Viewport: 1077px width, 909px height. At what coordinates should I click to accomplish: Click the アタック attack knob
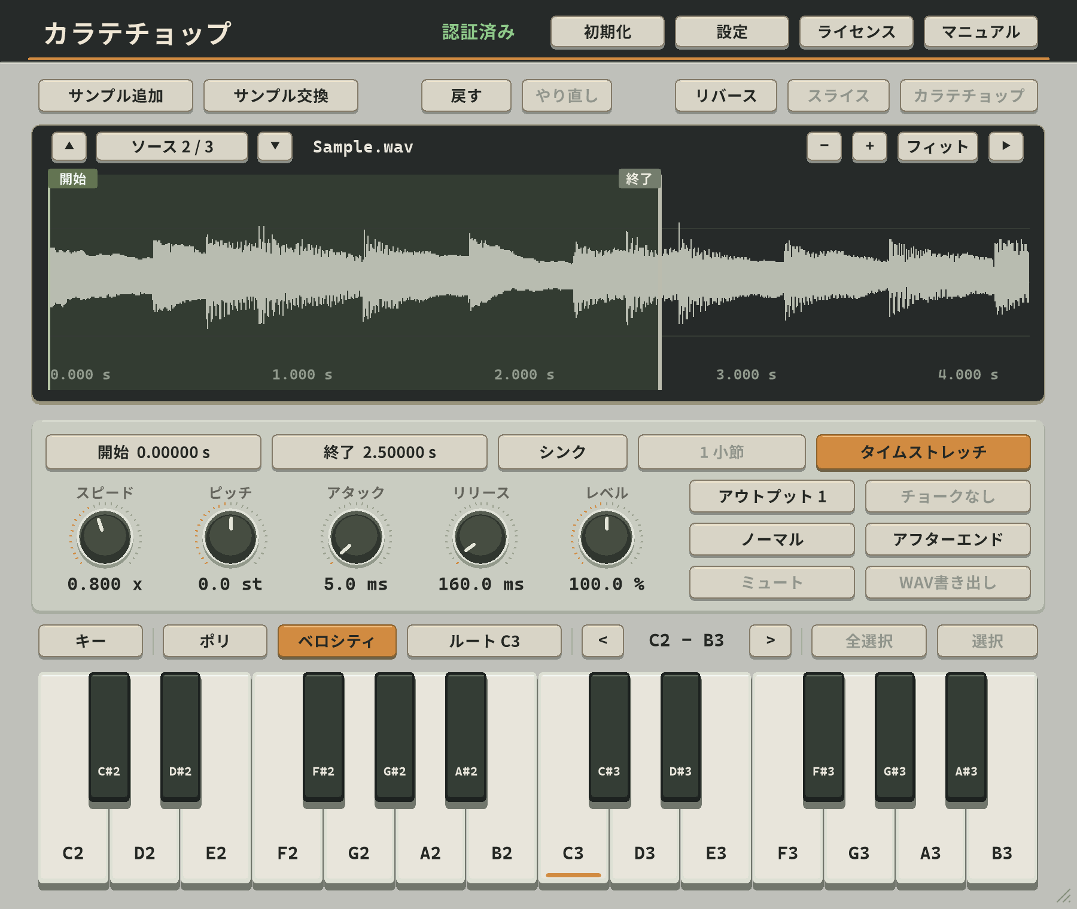356,537
